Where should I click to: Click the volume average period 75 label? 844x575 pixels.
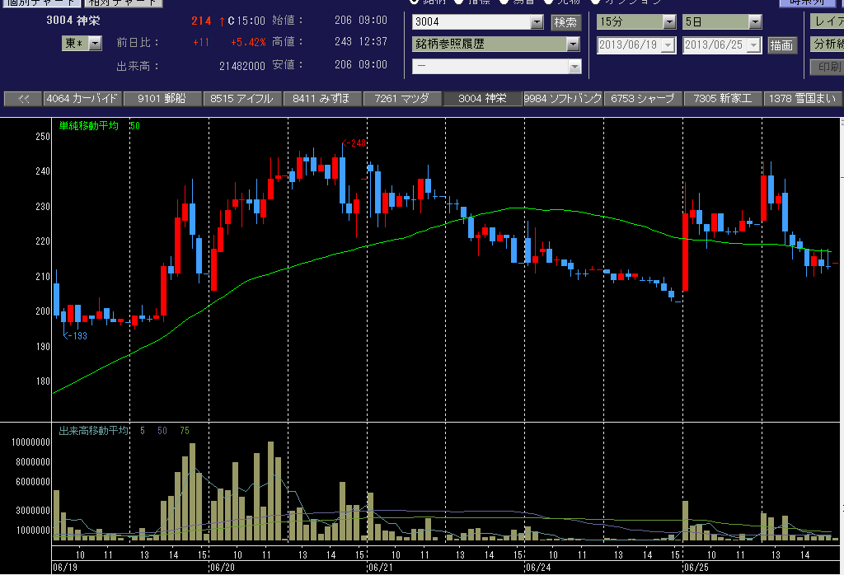click(185, 431)
